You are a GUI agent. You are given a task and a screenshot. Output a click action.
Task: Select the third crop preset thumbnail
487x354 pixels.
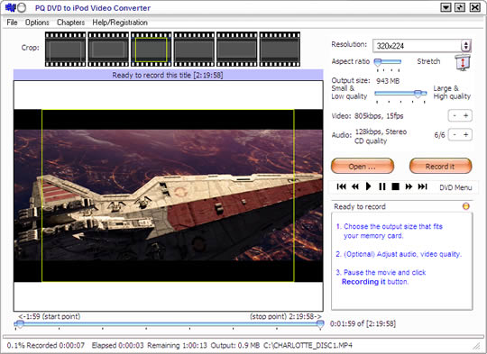151,49
